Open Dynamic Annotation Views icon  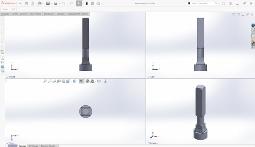63,81
